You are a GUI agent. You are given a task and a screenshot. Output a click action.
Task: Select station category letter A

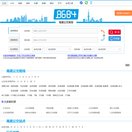pyautogui.click(x=12, y=127)
